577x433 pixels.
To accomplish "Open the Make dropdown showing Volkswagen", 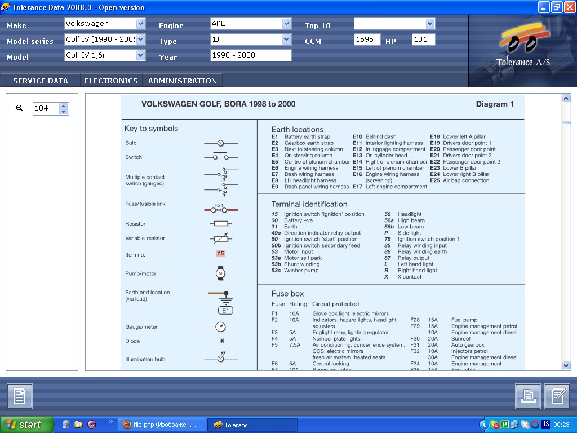I will [140, 24].
